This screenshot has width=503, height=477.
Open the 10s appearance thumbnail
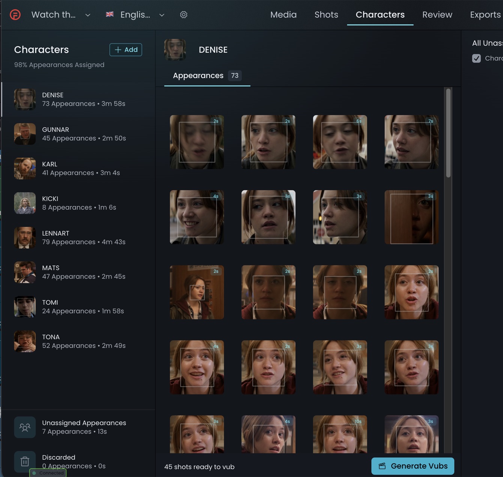tap(340, 434)
